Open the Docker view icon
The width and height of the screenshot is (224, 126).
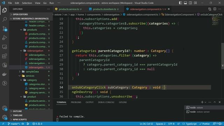coord(5,74)
